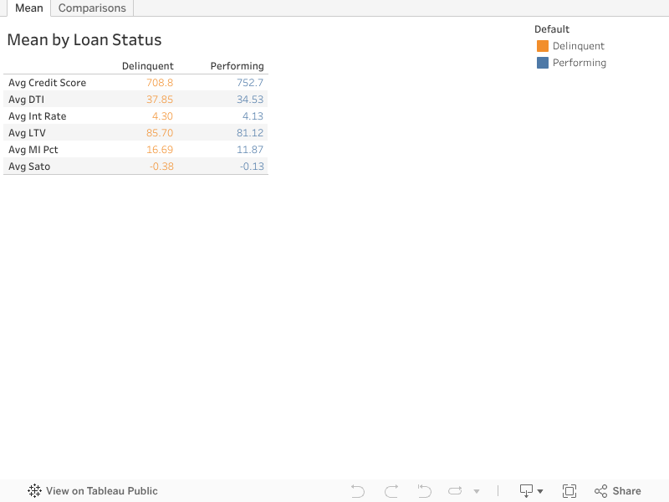Open the Download icon menu
The height and width of the screenshot is (502, 669).
coord(526,491)
